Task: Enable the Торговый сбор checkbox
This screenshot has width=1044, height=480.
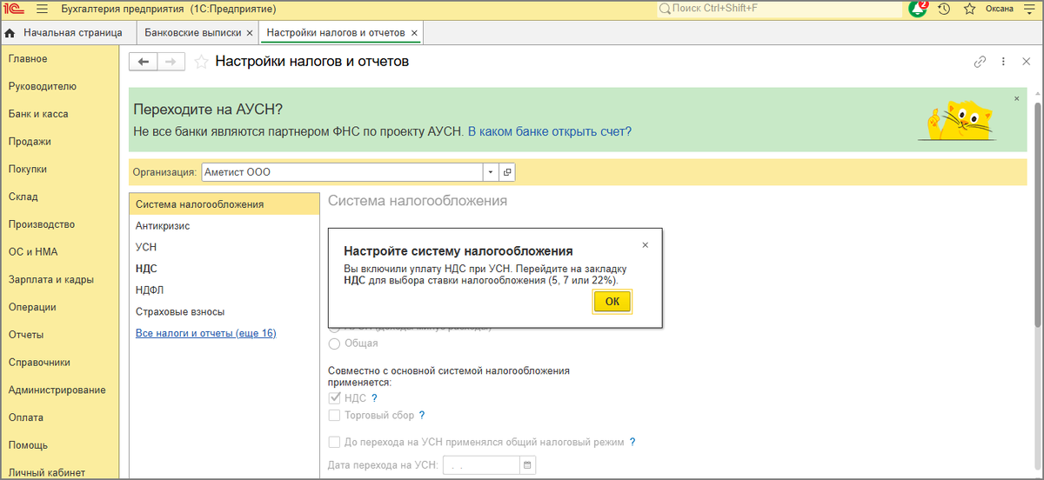Action: click(x=334, y=416)
